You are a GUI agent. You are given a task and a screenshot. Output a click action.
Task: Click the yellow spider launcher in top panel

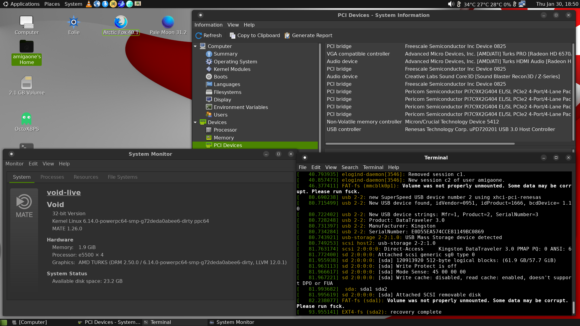tap(113, 4)
